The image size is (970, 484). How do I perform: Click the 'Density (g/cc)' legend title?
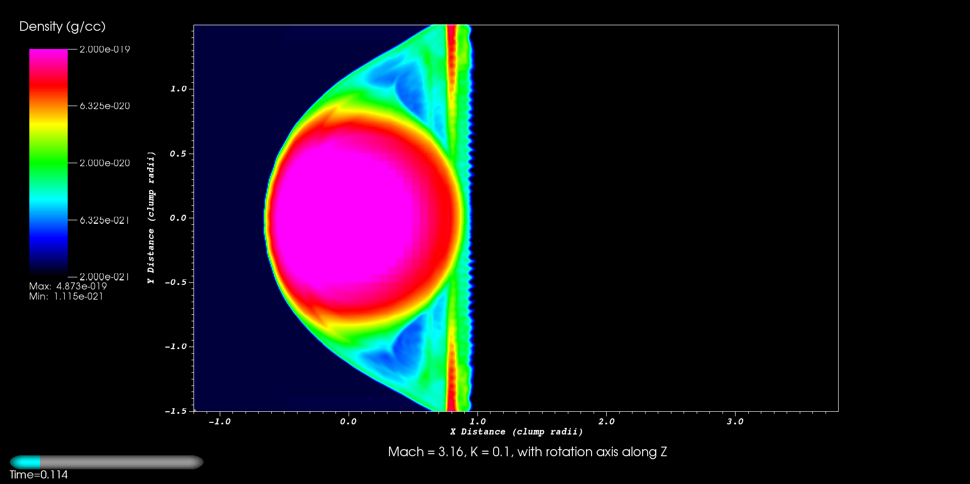(x=63, y=27)
